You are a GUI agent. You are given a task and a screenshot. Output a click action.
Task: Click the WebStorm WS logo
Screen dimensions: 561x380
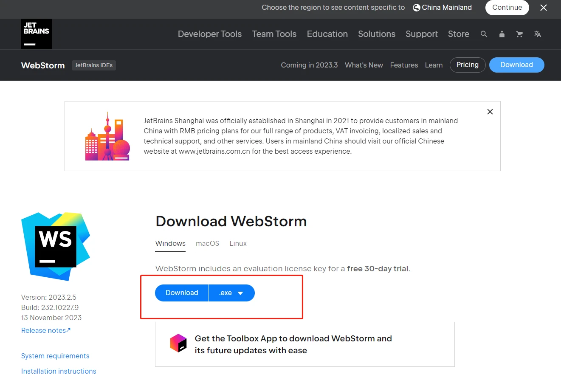point(56,247)
